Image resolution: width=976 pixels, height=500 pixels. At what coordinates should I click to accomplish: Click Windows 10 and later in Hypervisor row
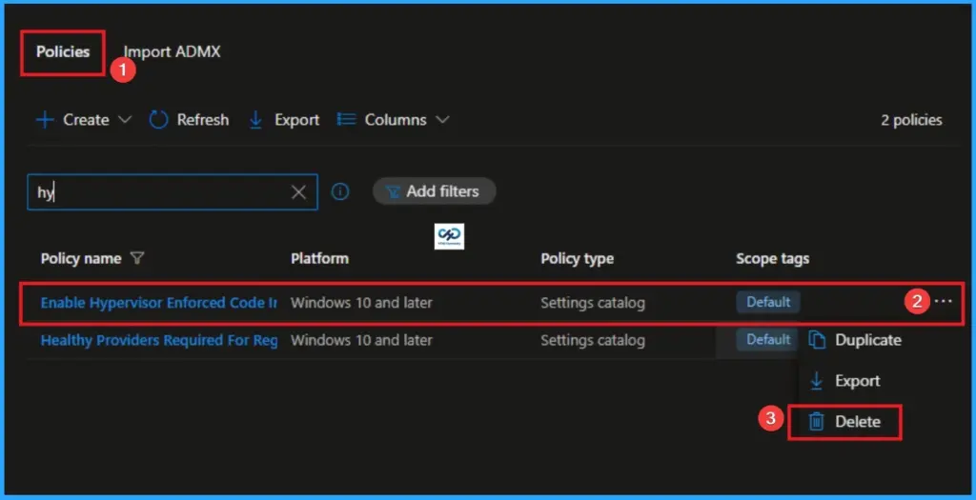(x=361, y=303)
